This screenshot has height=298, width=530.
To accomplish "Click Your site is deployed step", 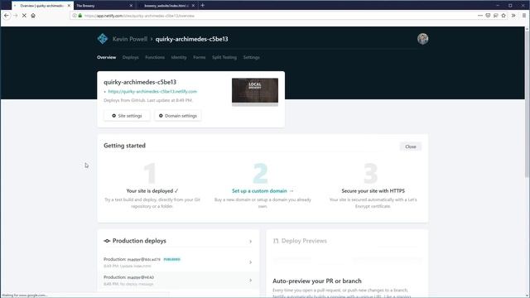I will [x=152, y=191].
